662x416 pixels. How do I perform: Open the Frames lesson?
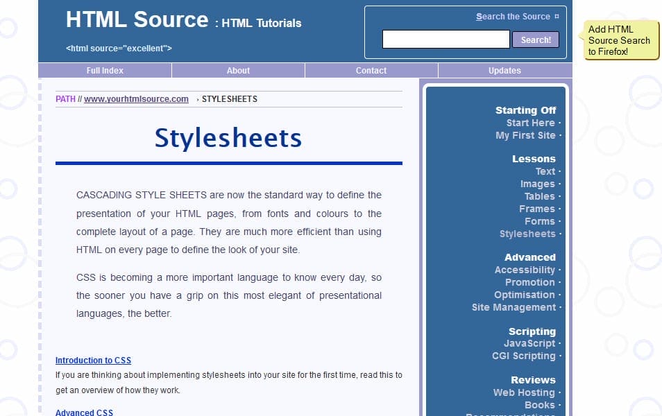pyautogui.click(x=536, y=209)
